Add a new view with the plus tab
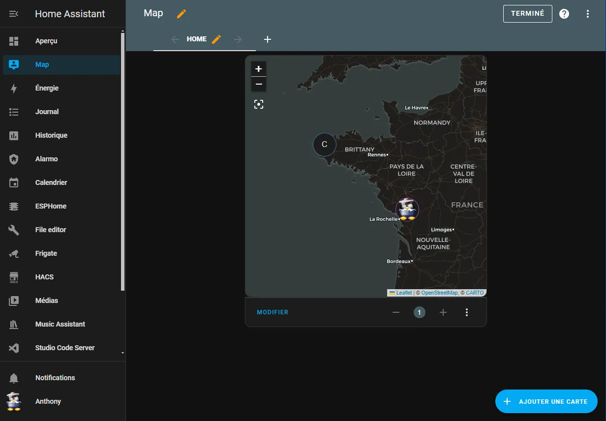Image resolution: width=606 pixels, height=421 pixels. [x=268, y=39]
